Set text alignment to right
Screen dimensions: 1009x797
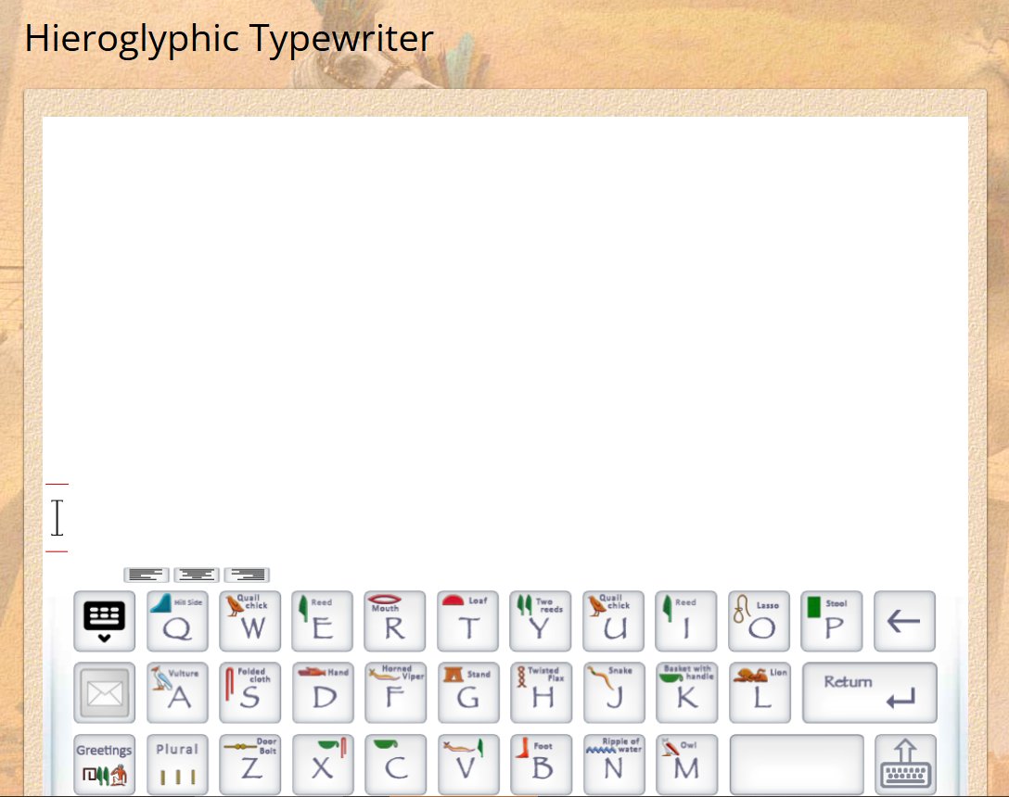[247, 575]
